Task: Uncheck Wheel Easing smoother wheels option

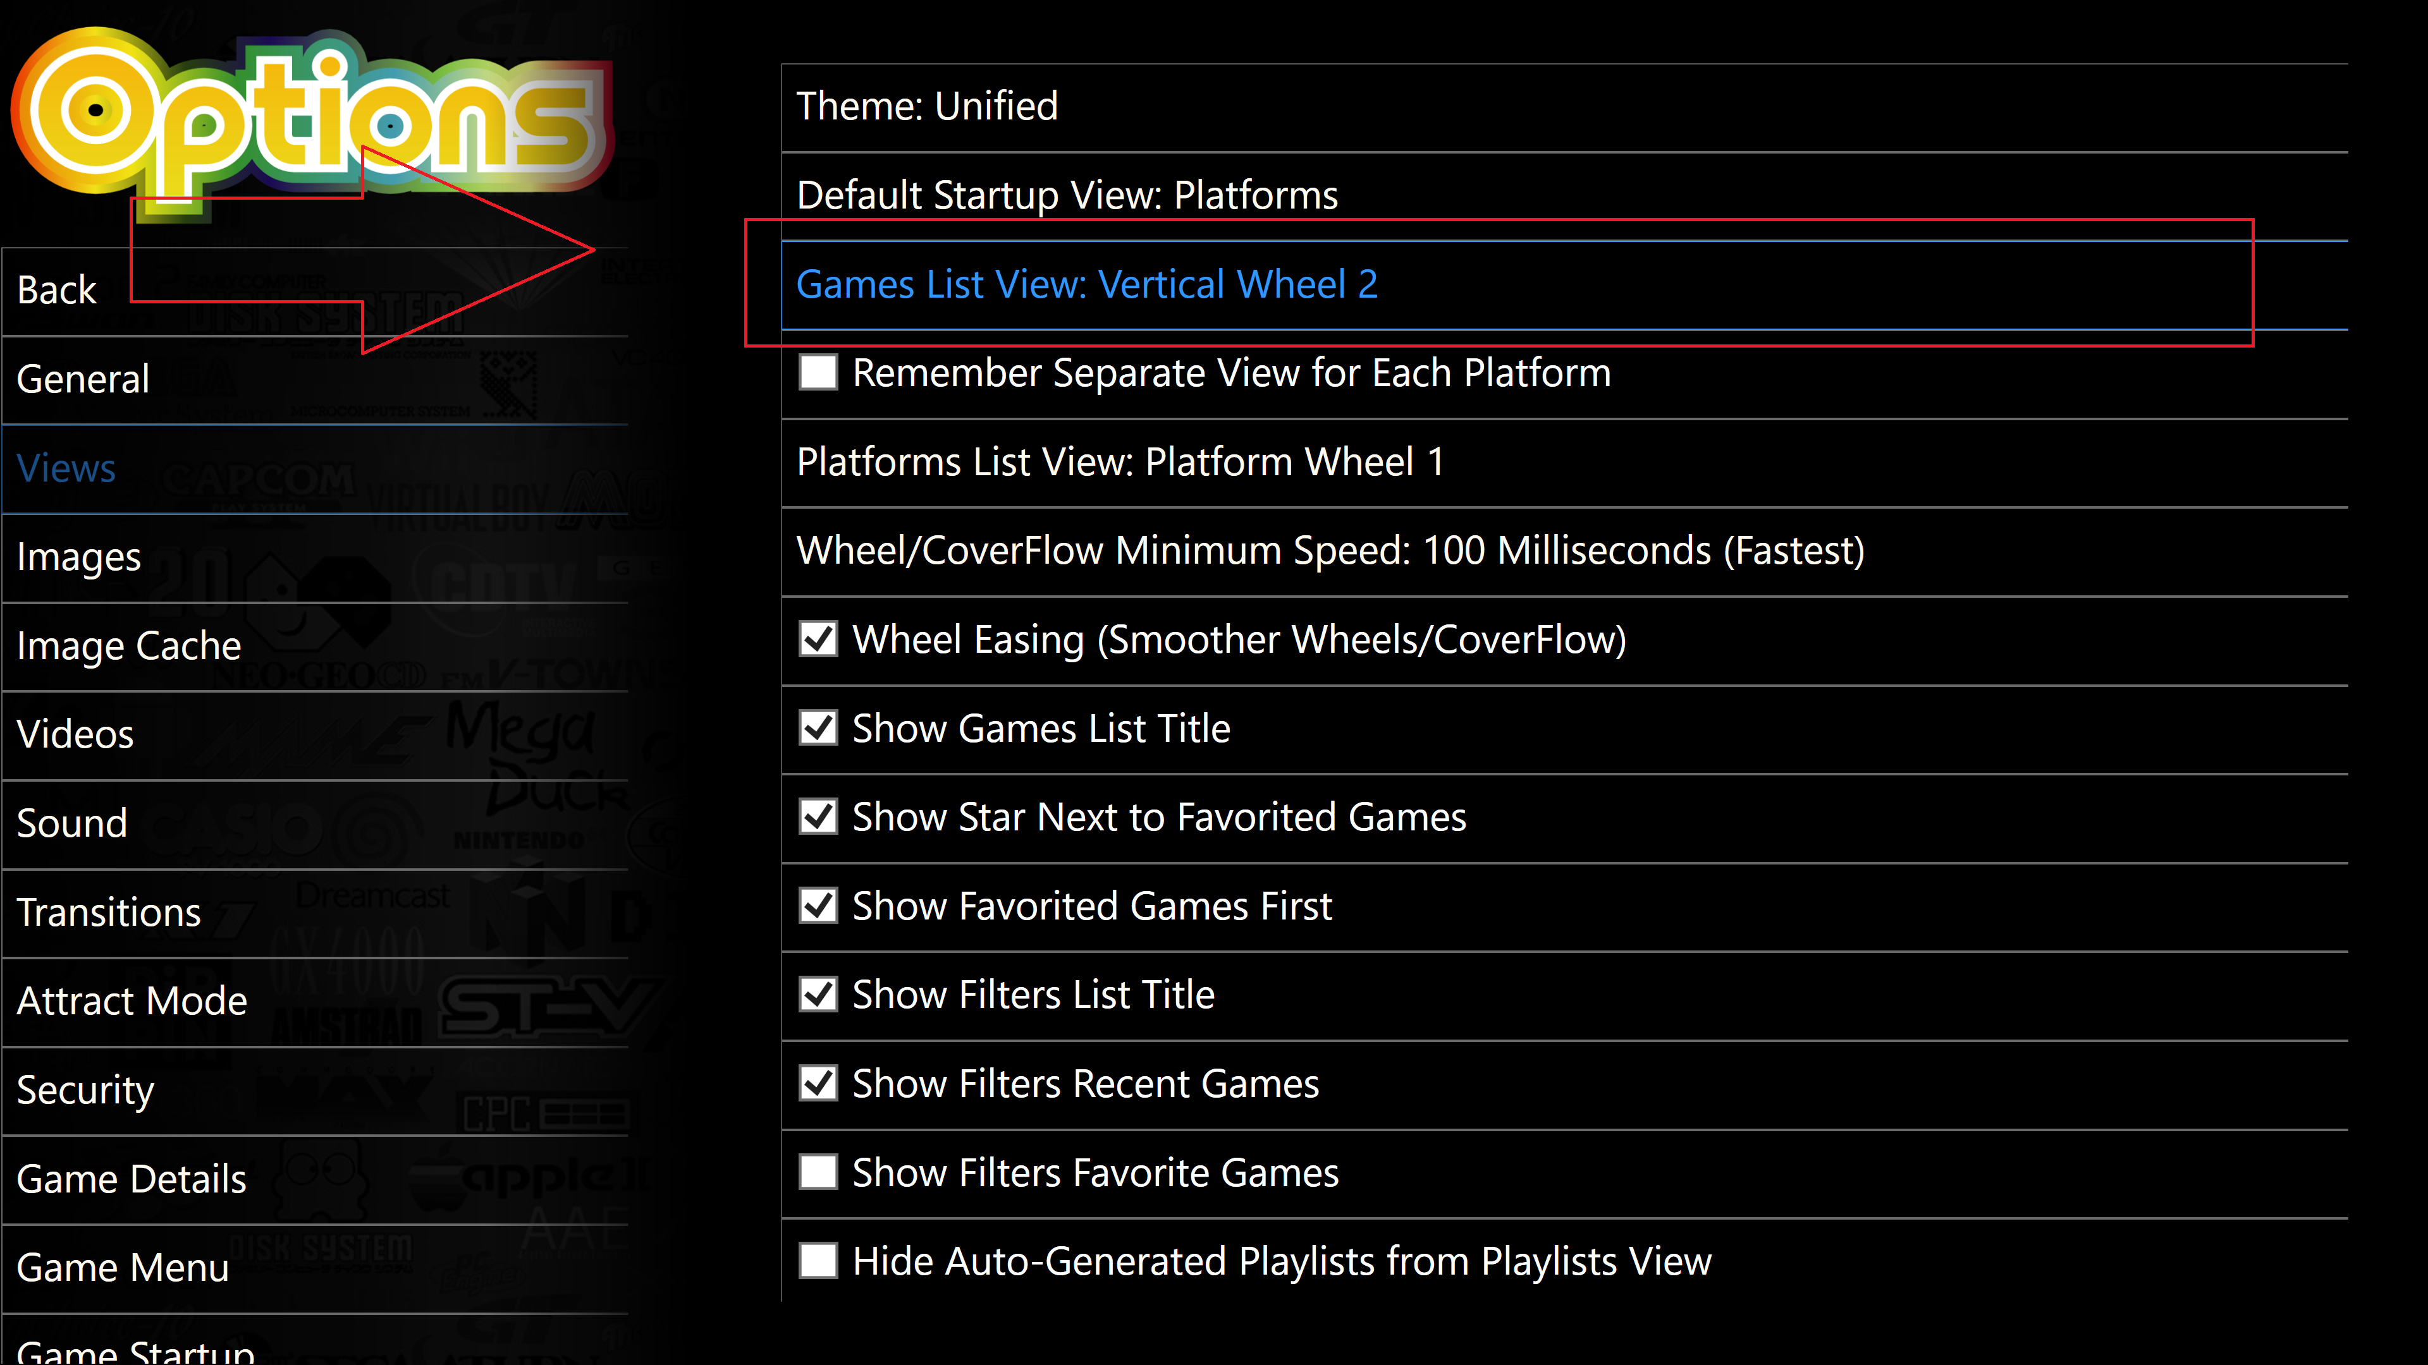Action: pos(818,640)
